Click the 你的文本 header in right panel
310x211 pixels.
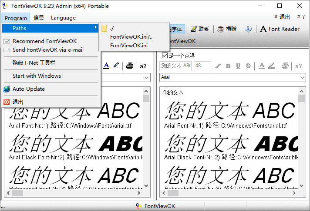coord(173,92)
